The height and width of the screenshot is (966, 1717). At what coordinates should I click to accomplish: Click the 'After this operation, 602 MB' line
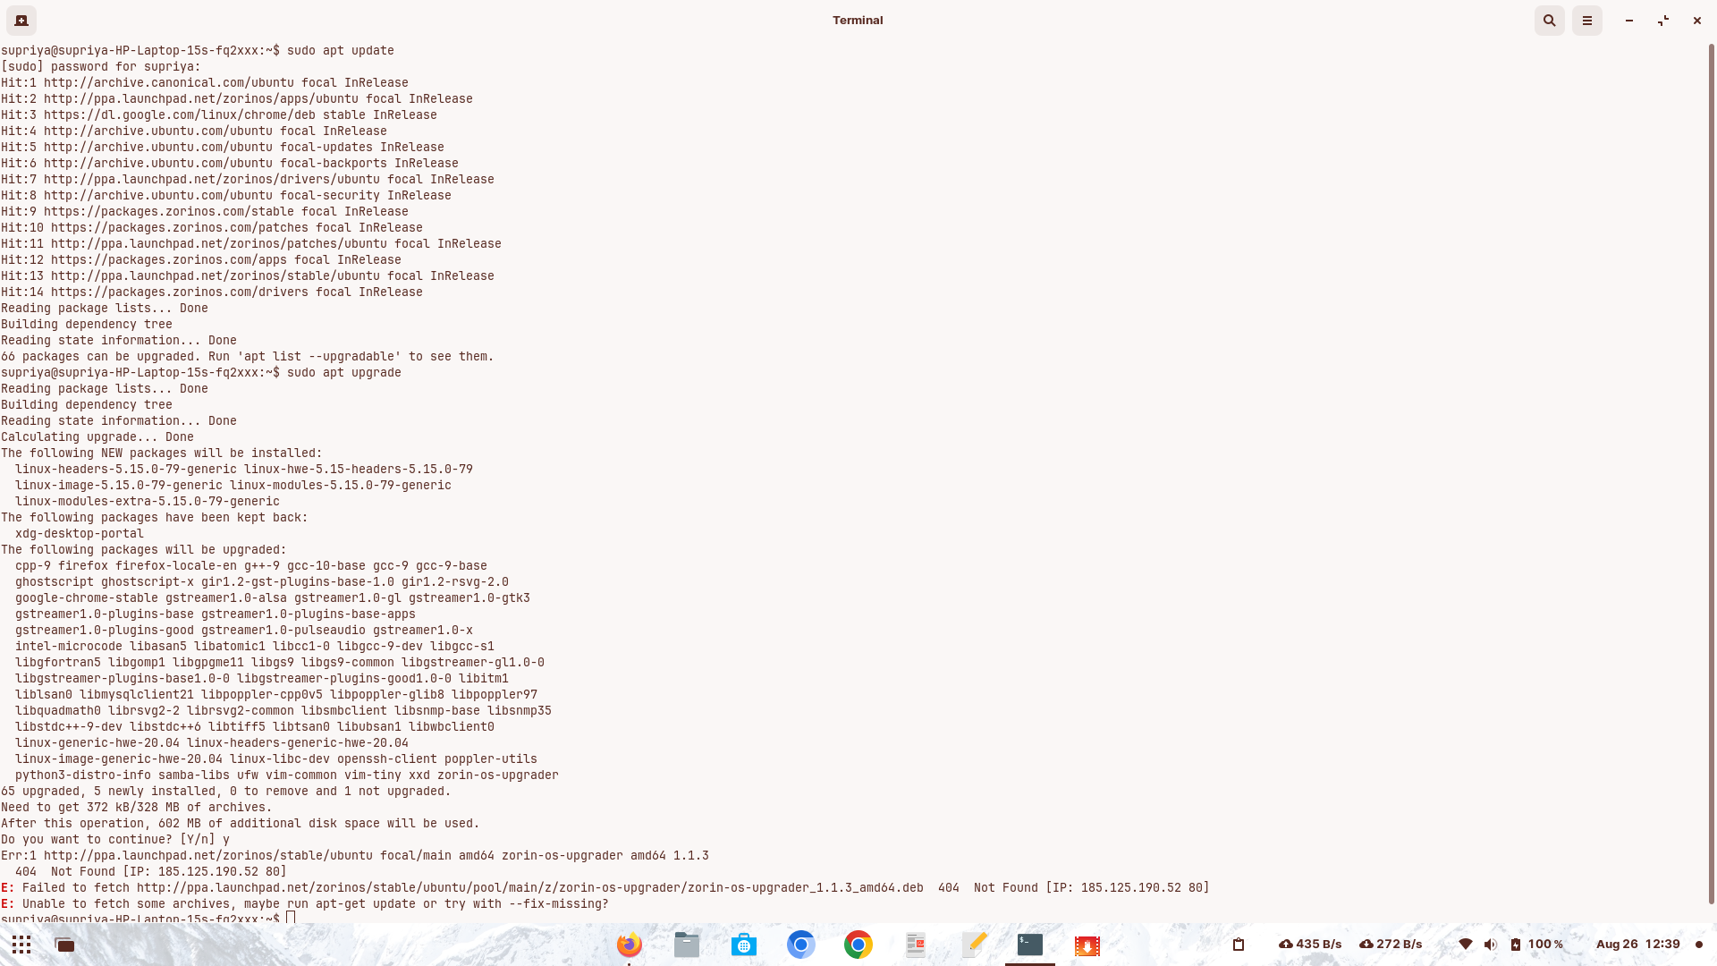[241, 824]
